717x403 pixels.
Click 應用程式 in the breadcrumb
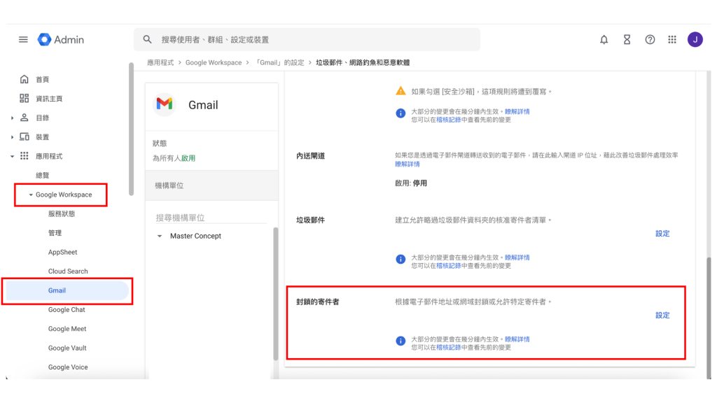pyautogui.click(x=160, y=62)
